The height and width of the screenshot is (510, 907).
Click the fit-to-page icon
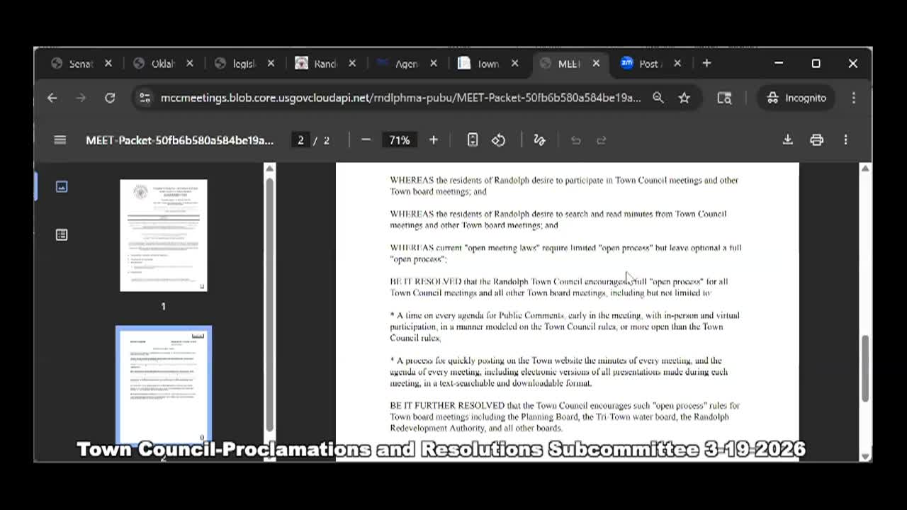[x=472, y=140]
